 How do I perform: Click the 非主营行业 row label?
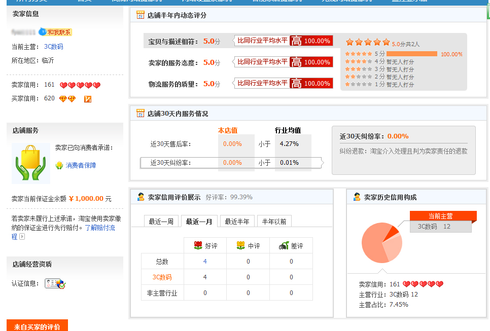(162, 293)
